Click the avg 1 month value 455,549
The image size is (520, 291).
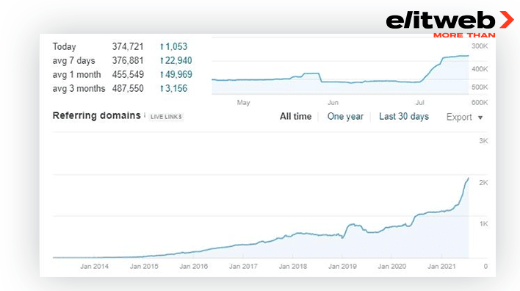click(x=128, y=74)
